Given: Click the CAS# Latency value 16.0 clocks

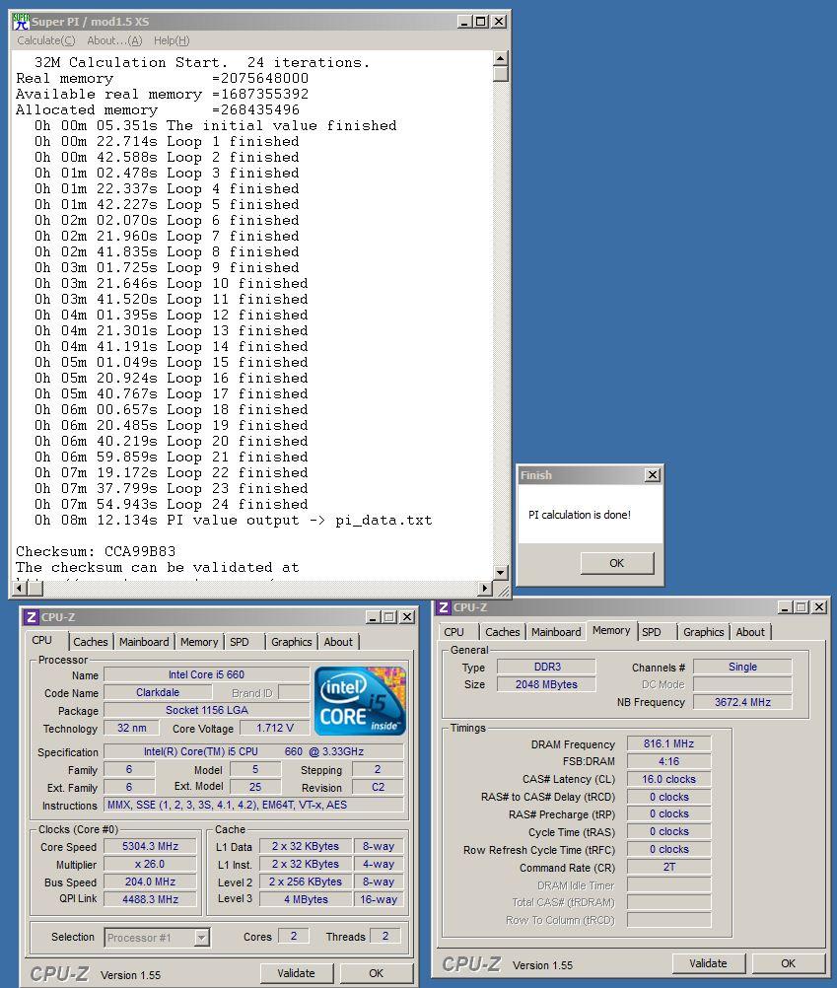Looking at the screenshot, I should click(668, 779).
